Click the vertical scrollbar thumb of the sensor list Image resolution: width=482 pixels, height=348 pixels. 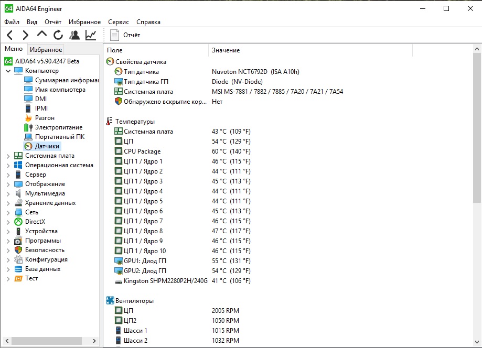(477, 127)
